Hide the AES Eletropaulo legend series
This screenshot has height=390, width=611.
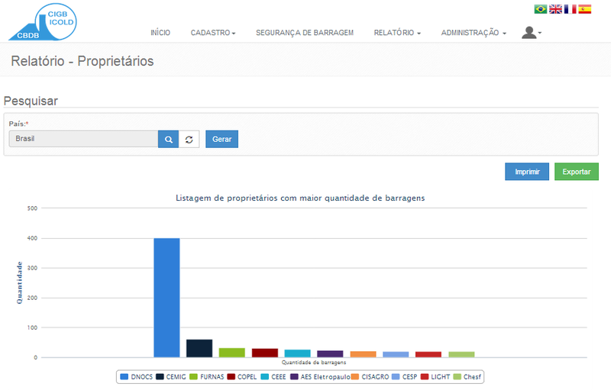[320, 376]
